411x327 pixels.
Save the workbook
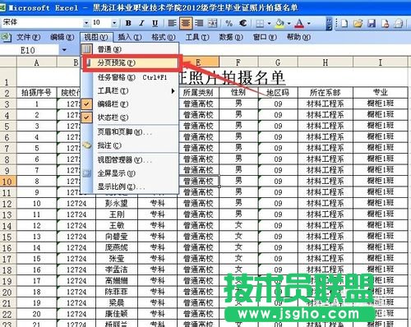[x=372, y=23]
